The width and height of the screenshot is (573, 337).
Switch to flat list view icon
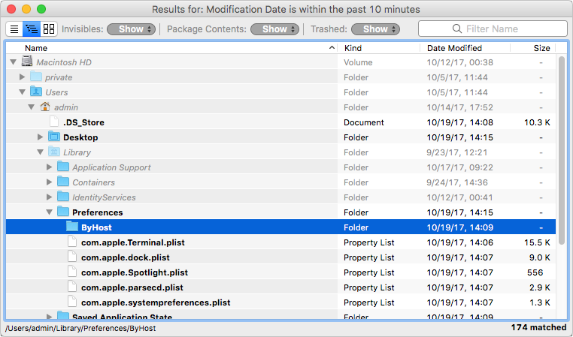14,29
